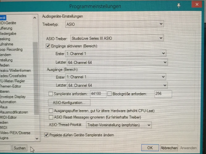The image size is (206, 154).
Task: Click the category list scroll-up arrow
Action: [35, 18]
